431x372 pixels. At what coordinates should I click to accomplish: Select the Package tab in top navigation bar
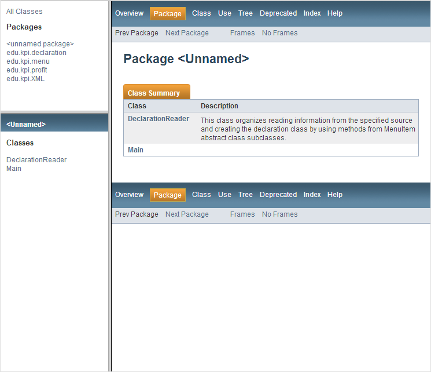168,14
